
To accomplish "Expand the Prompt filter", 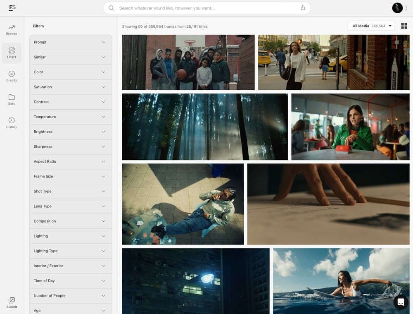I will tap(70, 42).
